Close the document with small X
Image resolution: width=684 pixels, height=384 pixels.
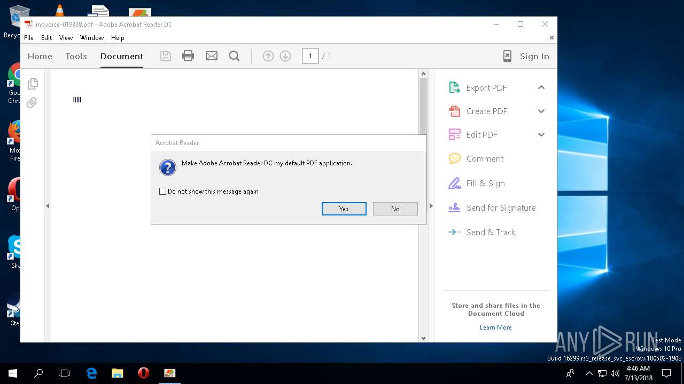pos(551,38)
